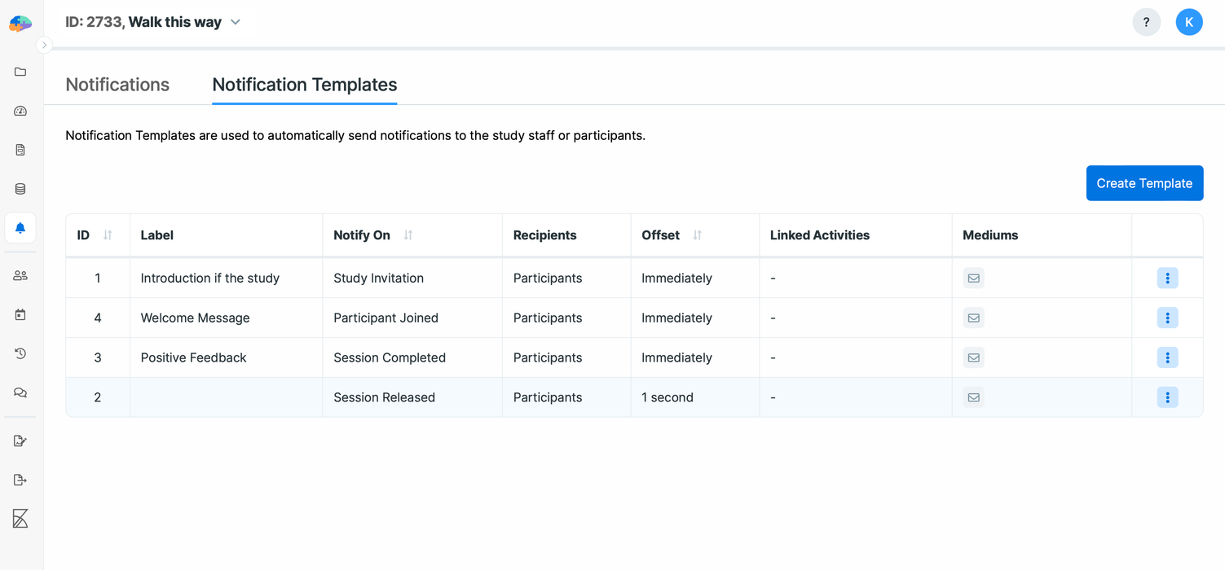The image size is (1225, 570).
Task: Expand the collapsed sidebar using the chevron arrow
Action: [x=45, y=45]
